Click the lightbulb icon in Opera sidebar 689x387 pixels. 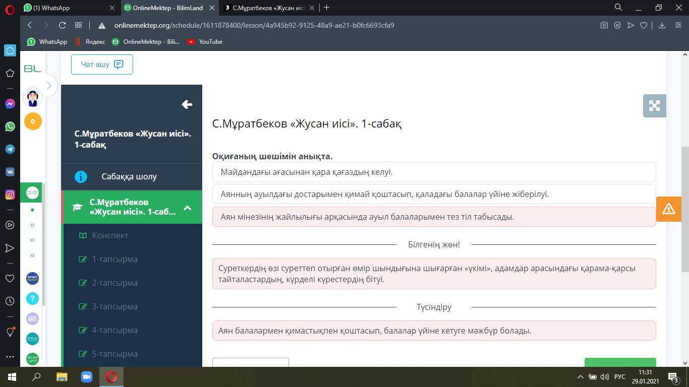coord(10,332)
